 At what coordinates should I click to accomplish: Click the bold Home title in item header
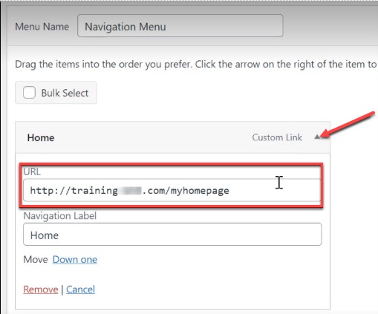[x=41, y=137]
